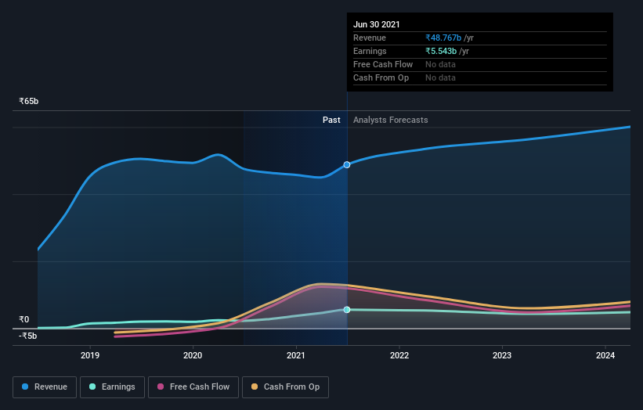643x410 pixels.
Task: Click the 2021 x-axis label
Action: (296, 355)
